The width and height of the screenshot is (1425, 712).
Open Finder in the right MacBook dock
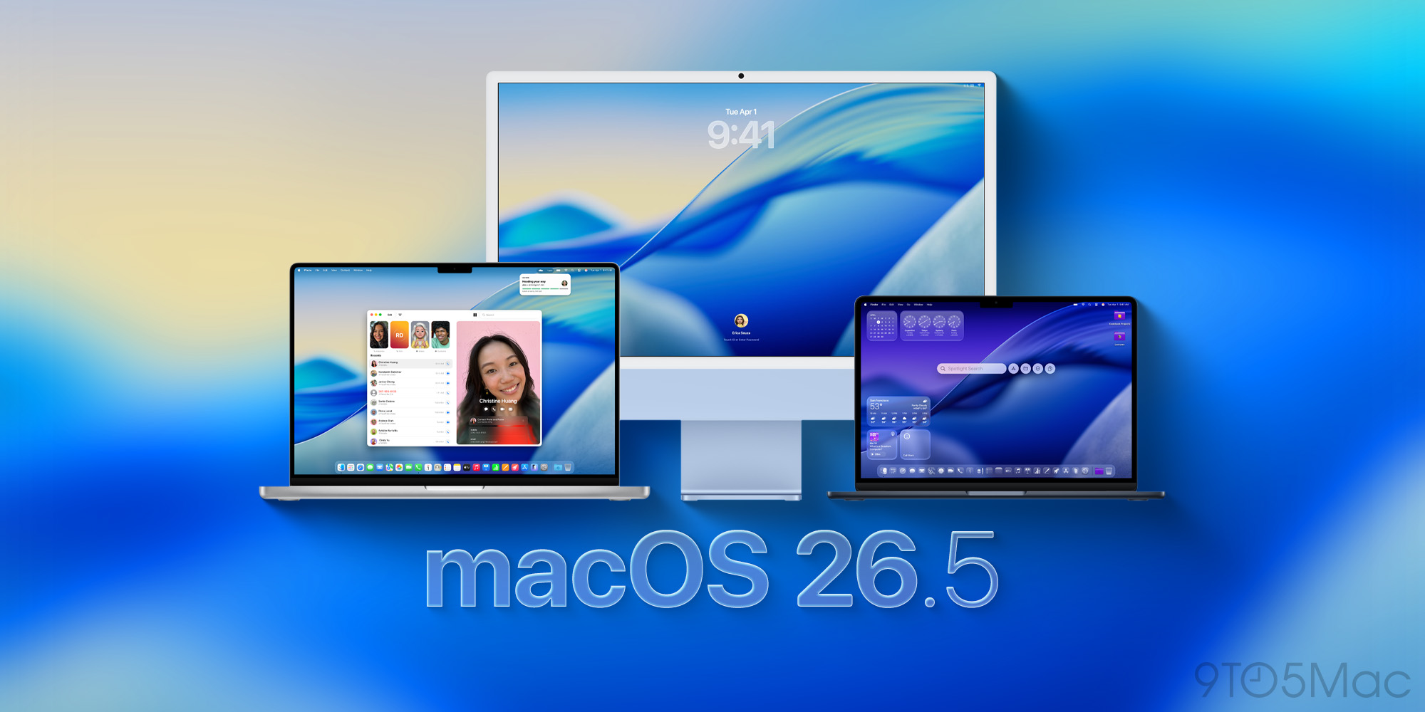tap(884, 471)
